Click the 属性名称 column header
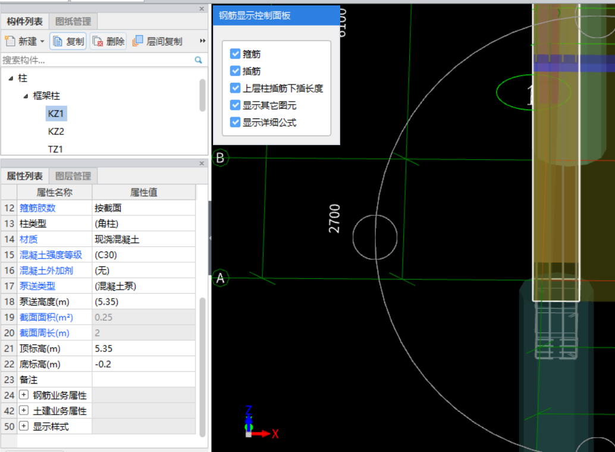 tap(55, 192)
